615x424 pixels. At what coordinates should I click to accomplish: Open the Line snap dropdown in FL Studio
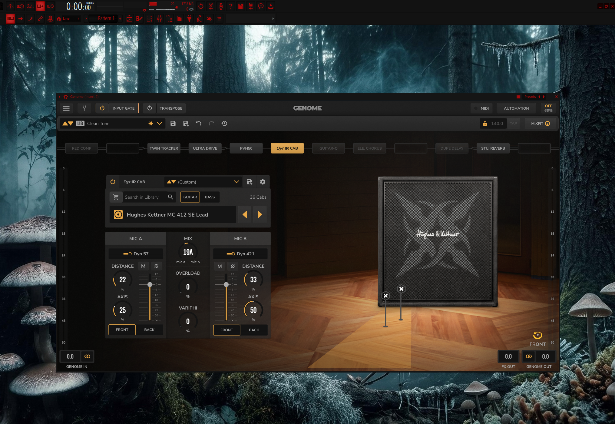click(71, 19)
